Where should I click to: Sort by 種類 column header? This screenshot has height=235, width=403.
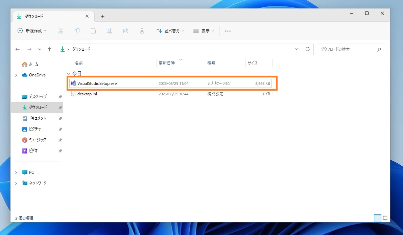[211, 63]
